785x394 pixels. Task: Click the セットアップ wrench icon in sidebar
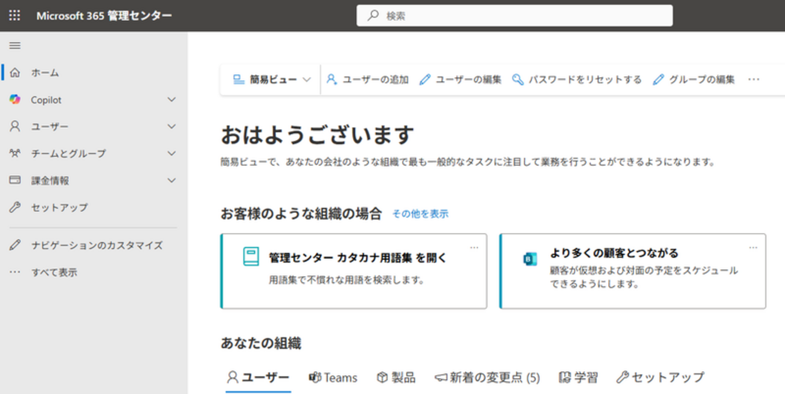(x=15, y=208)
